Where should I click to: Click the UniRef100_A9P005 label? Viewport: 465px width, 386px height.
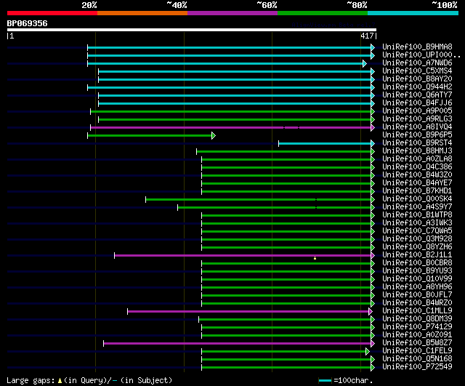tap(417, 111)
